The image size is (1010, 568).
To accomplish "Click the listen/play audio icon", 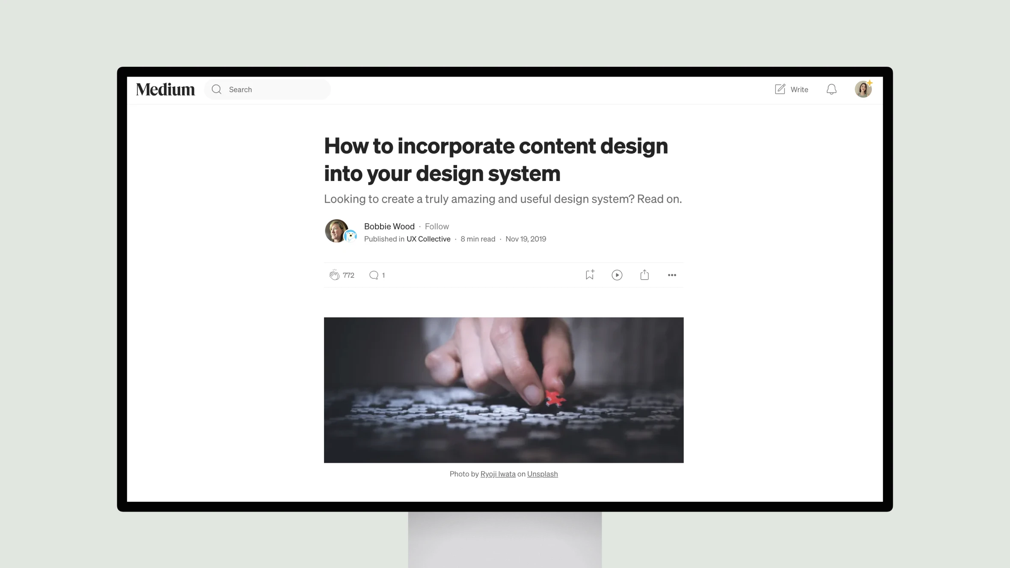I will [617, 275].
